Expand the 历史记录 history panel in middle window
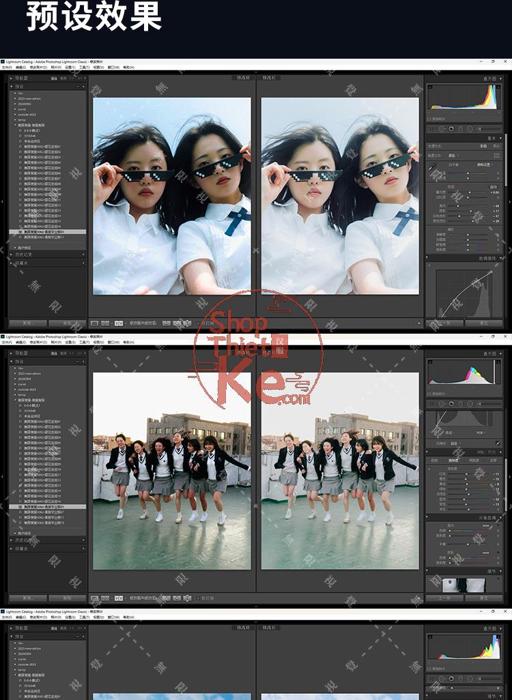Viewport: 512px width, 700px height. pos(12,540)
